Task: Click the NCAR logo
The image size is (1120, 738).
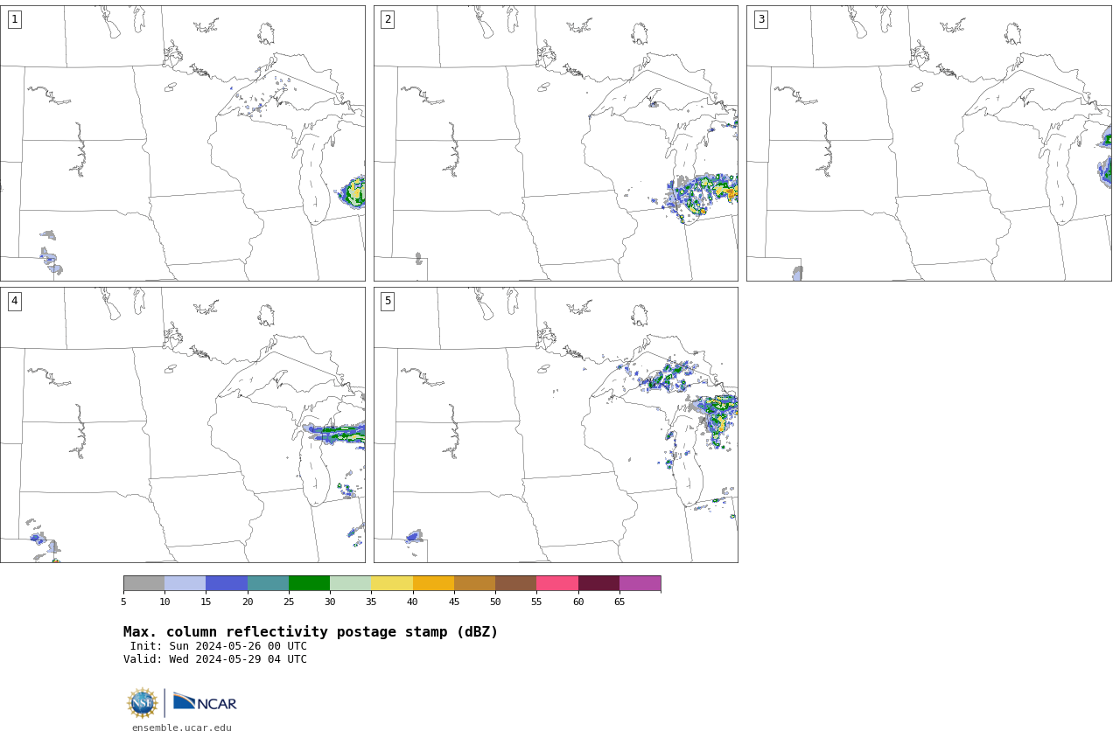Action: pyautogui.click(x=205, y=702)
